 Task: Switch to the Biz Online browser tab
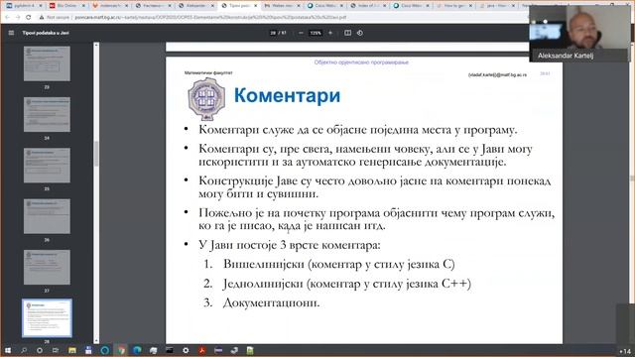(67, 6)
